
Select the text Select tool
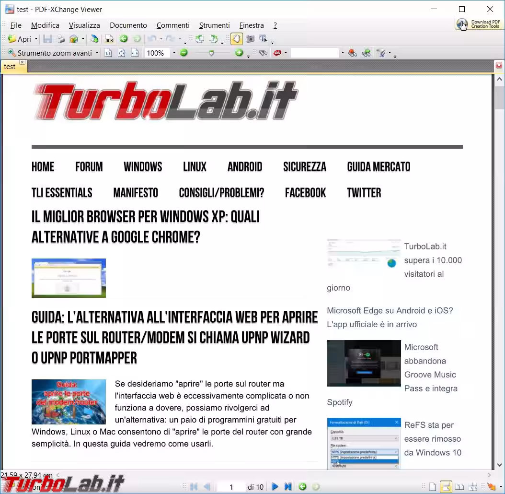pyautogui.click(x=263, y=39)
